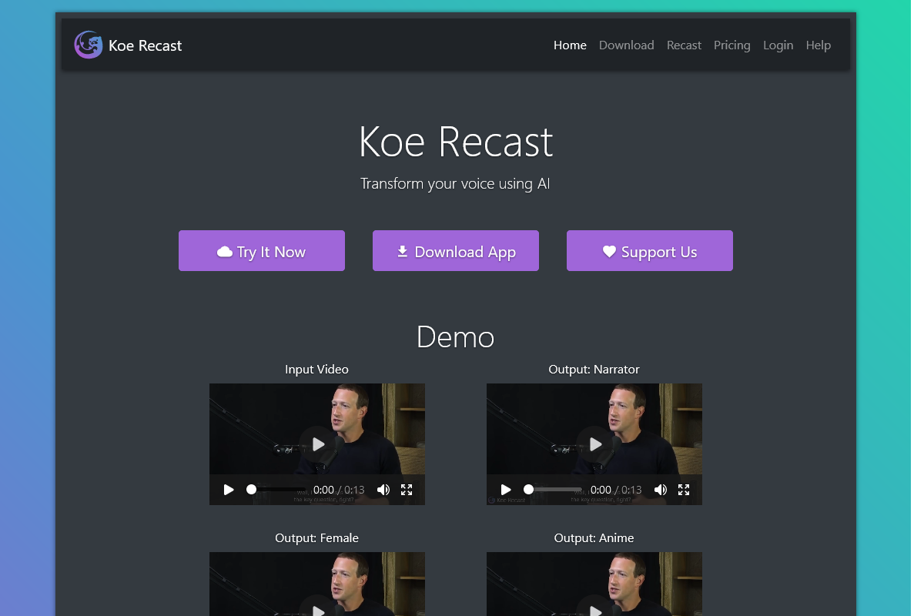
Task: Mute the Input Video volume icon
Action: pyautogui.click(x=383, y=489)
